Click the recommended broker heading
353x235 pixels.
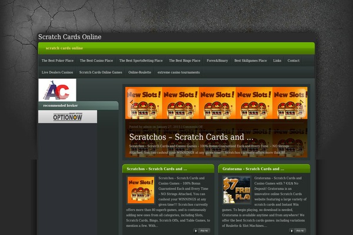[61, 106]
